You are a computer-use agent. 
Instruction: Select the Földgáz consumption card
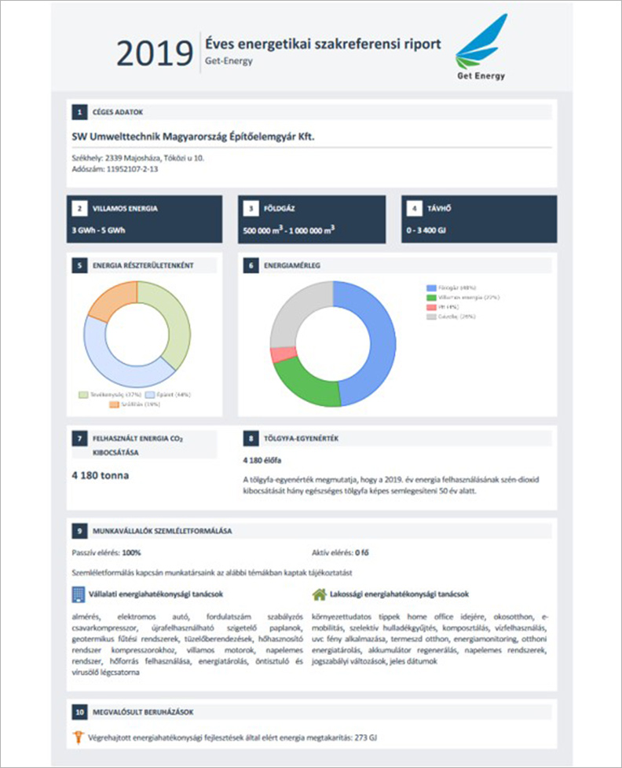[x=312, y=219]
